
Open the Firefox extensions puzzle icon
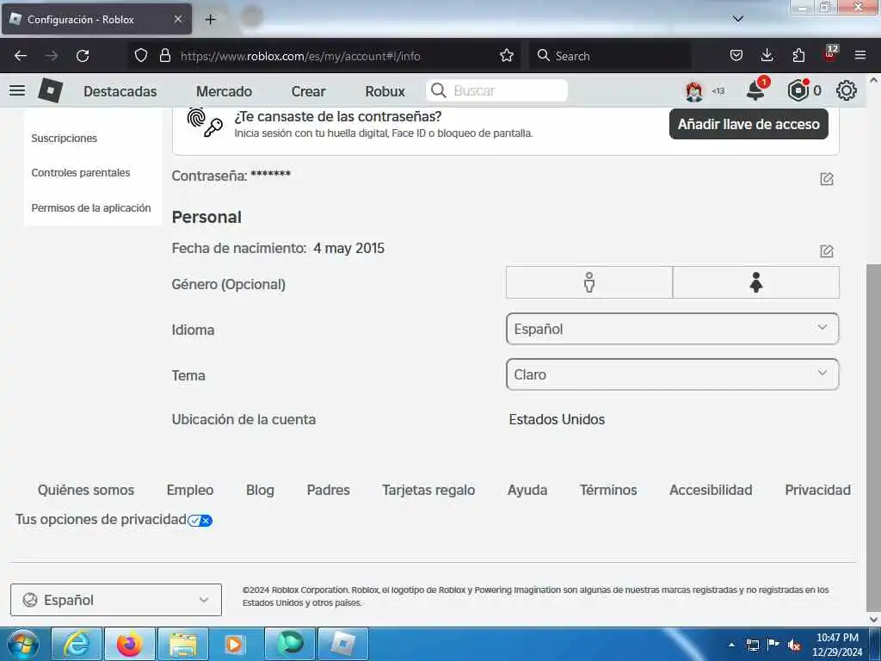pyautogui.click(x=798, y=56)
